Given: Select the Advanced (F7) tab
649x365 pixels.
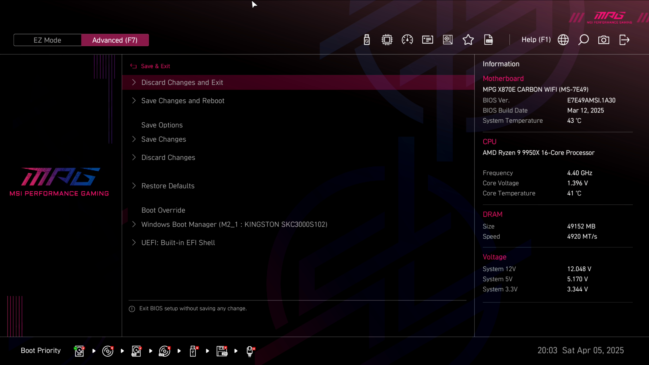Looking at the screenshot, I should tap(115, 40).
